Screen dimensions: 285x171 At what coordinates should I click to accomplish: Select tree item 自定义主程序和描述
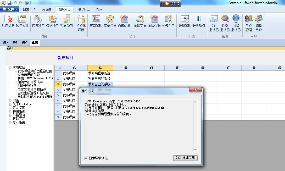coord(32,89)
